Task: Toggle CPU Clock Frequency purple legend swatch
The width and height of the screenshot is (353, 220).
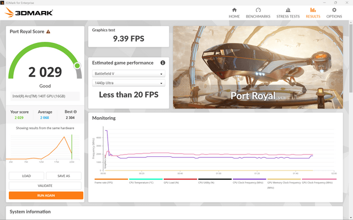Action: pyautogui.click(x=249, y=179)
